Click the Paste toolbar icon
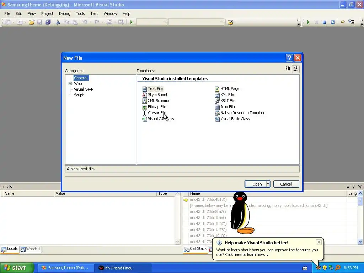364x273 pixels. (x=75, y=22)
